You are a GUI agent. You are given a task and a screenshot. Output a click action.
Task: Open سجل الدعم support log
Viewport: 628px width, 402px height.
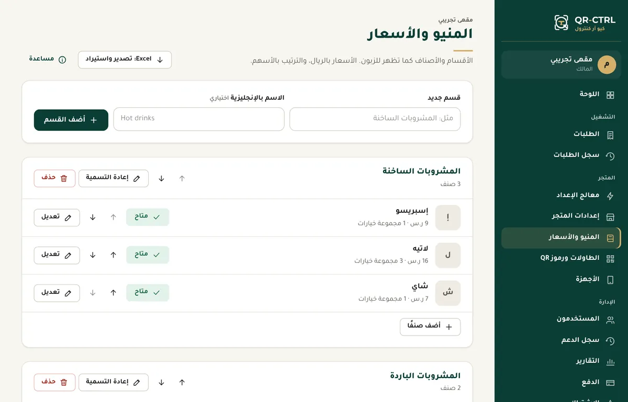561,340
